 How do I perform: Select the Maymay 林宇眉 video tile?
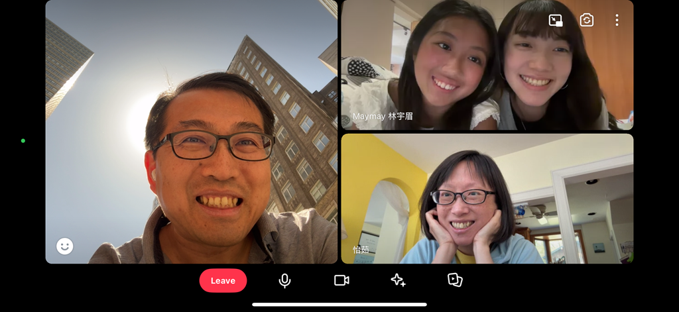click(x=487, y=65)
